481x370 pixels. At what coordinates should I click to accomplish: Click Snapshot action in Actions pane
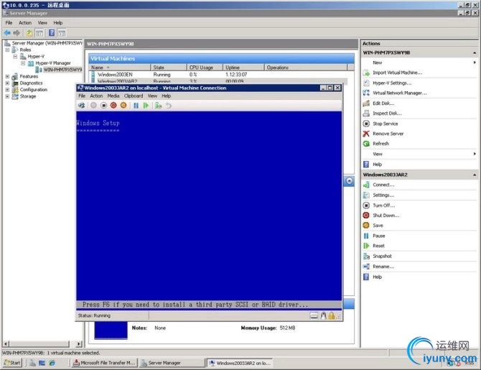tap(382, 256)
